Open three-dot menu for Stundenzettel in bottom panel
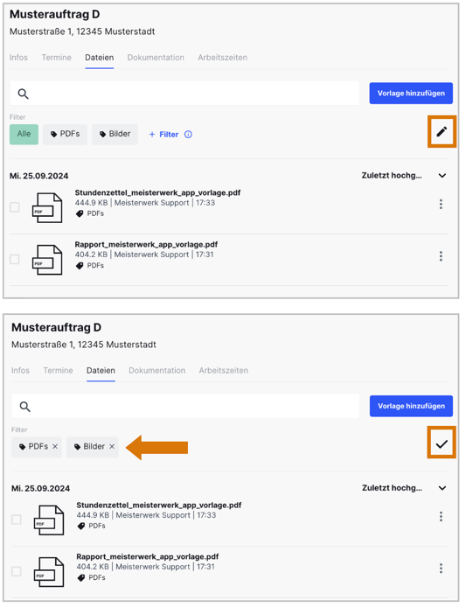466x607 pixels. [x=441, y=516]
